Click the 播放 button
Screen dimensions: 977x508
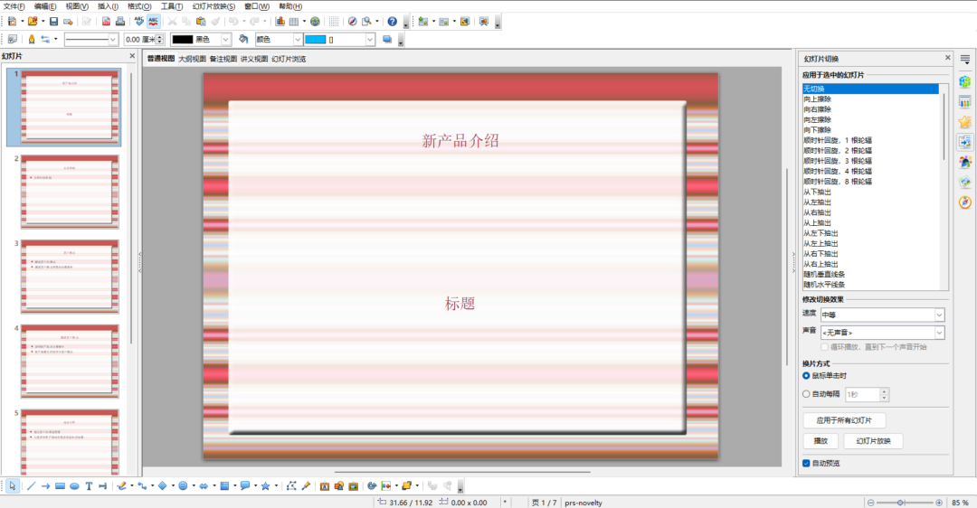(x=820, y=441)
